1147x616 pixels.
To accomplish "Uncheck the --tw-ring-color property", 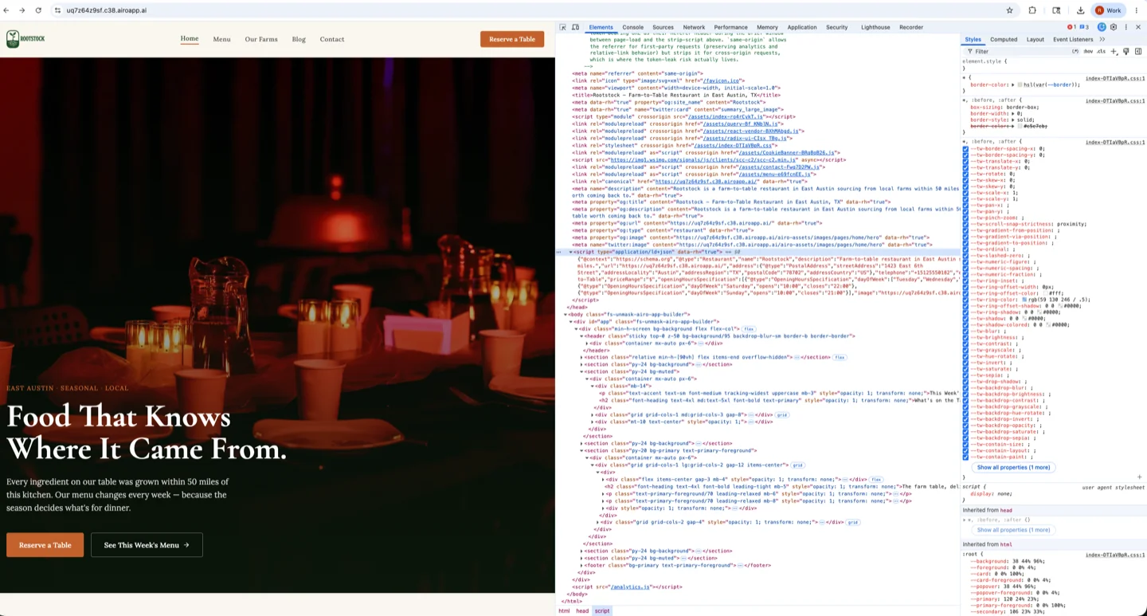I will pos(966,300).
